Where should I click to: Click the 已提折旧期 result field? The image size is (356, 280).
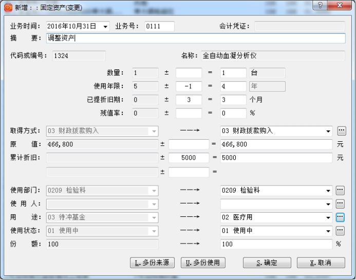pyautogui.click(x=233, y=100)
